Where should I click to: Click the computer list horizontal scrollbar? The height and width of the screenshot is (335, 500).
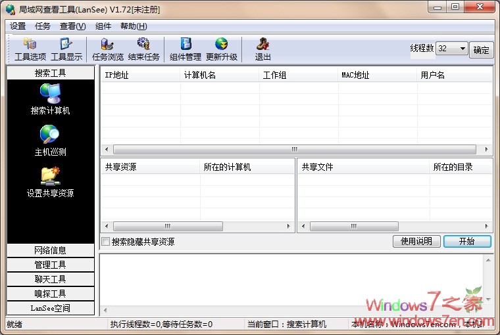(x=295, y=149)
